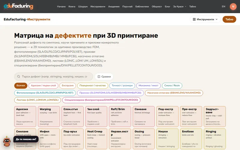The height and width of the screenshot is (150, 240).
Task: Click the eduFacturing logo
Action: [18, 6]
